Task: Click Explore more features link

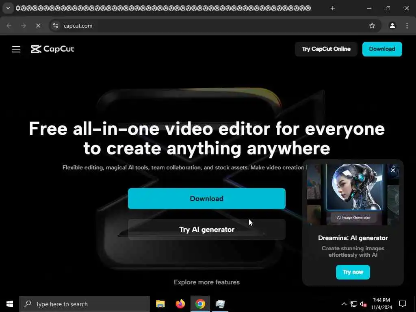Action: click(207, 282)
